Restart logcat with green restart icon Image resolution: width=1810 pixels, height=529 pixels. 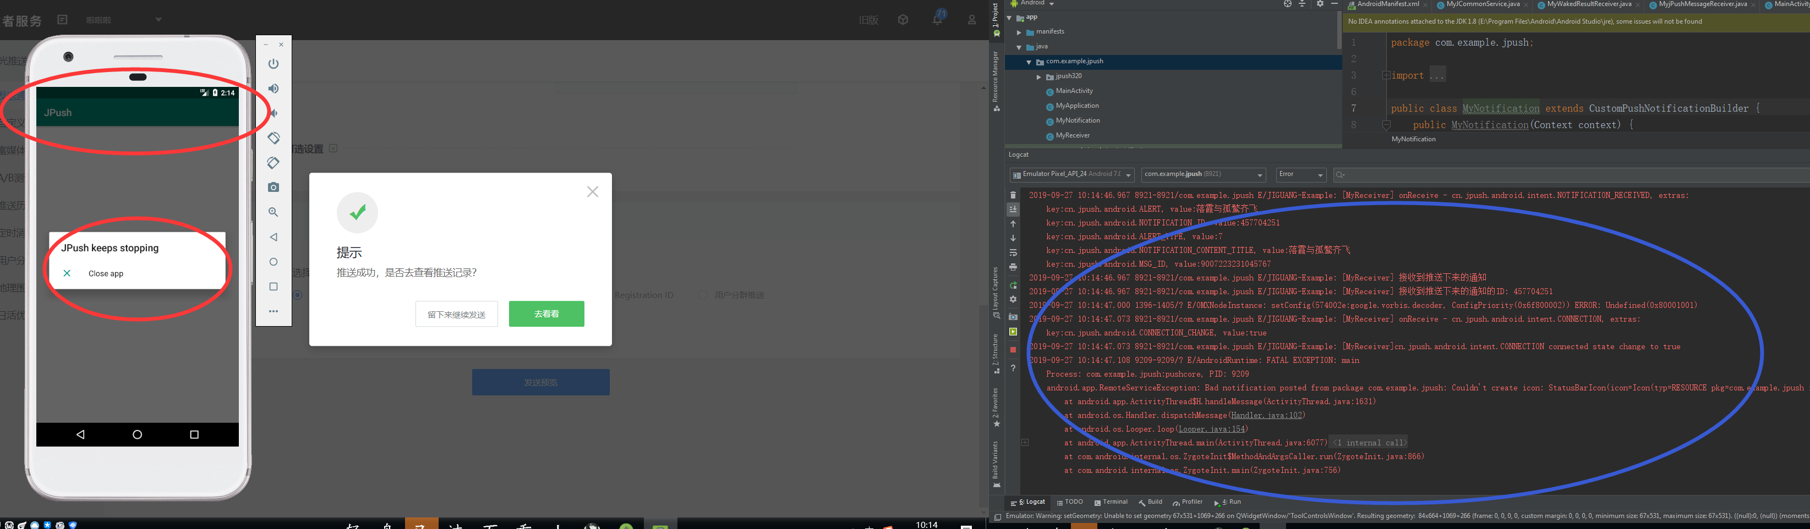(1013, 285)
